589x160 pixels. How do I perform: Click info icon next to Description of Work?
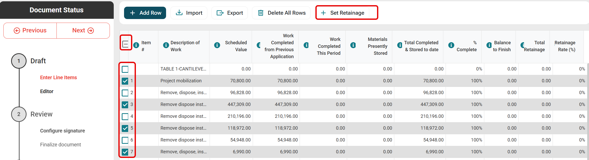tap(166, 45)
